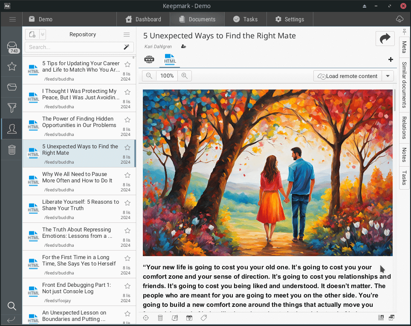Click the share arrow button
The height and width of the screenshot is (326, 411).
tap(385, 39)
